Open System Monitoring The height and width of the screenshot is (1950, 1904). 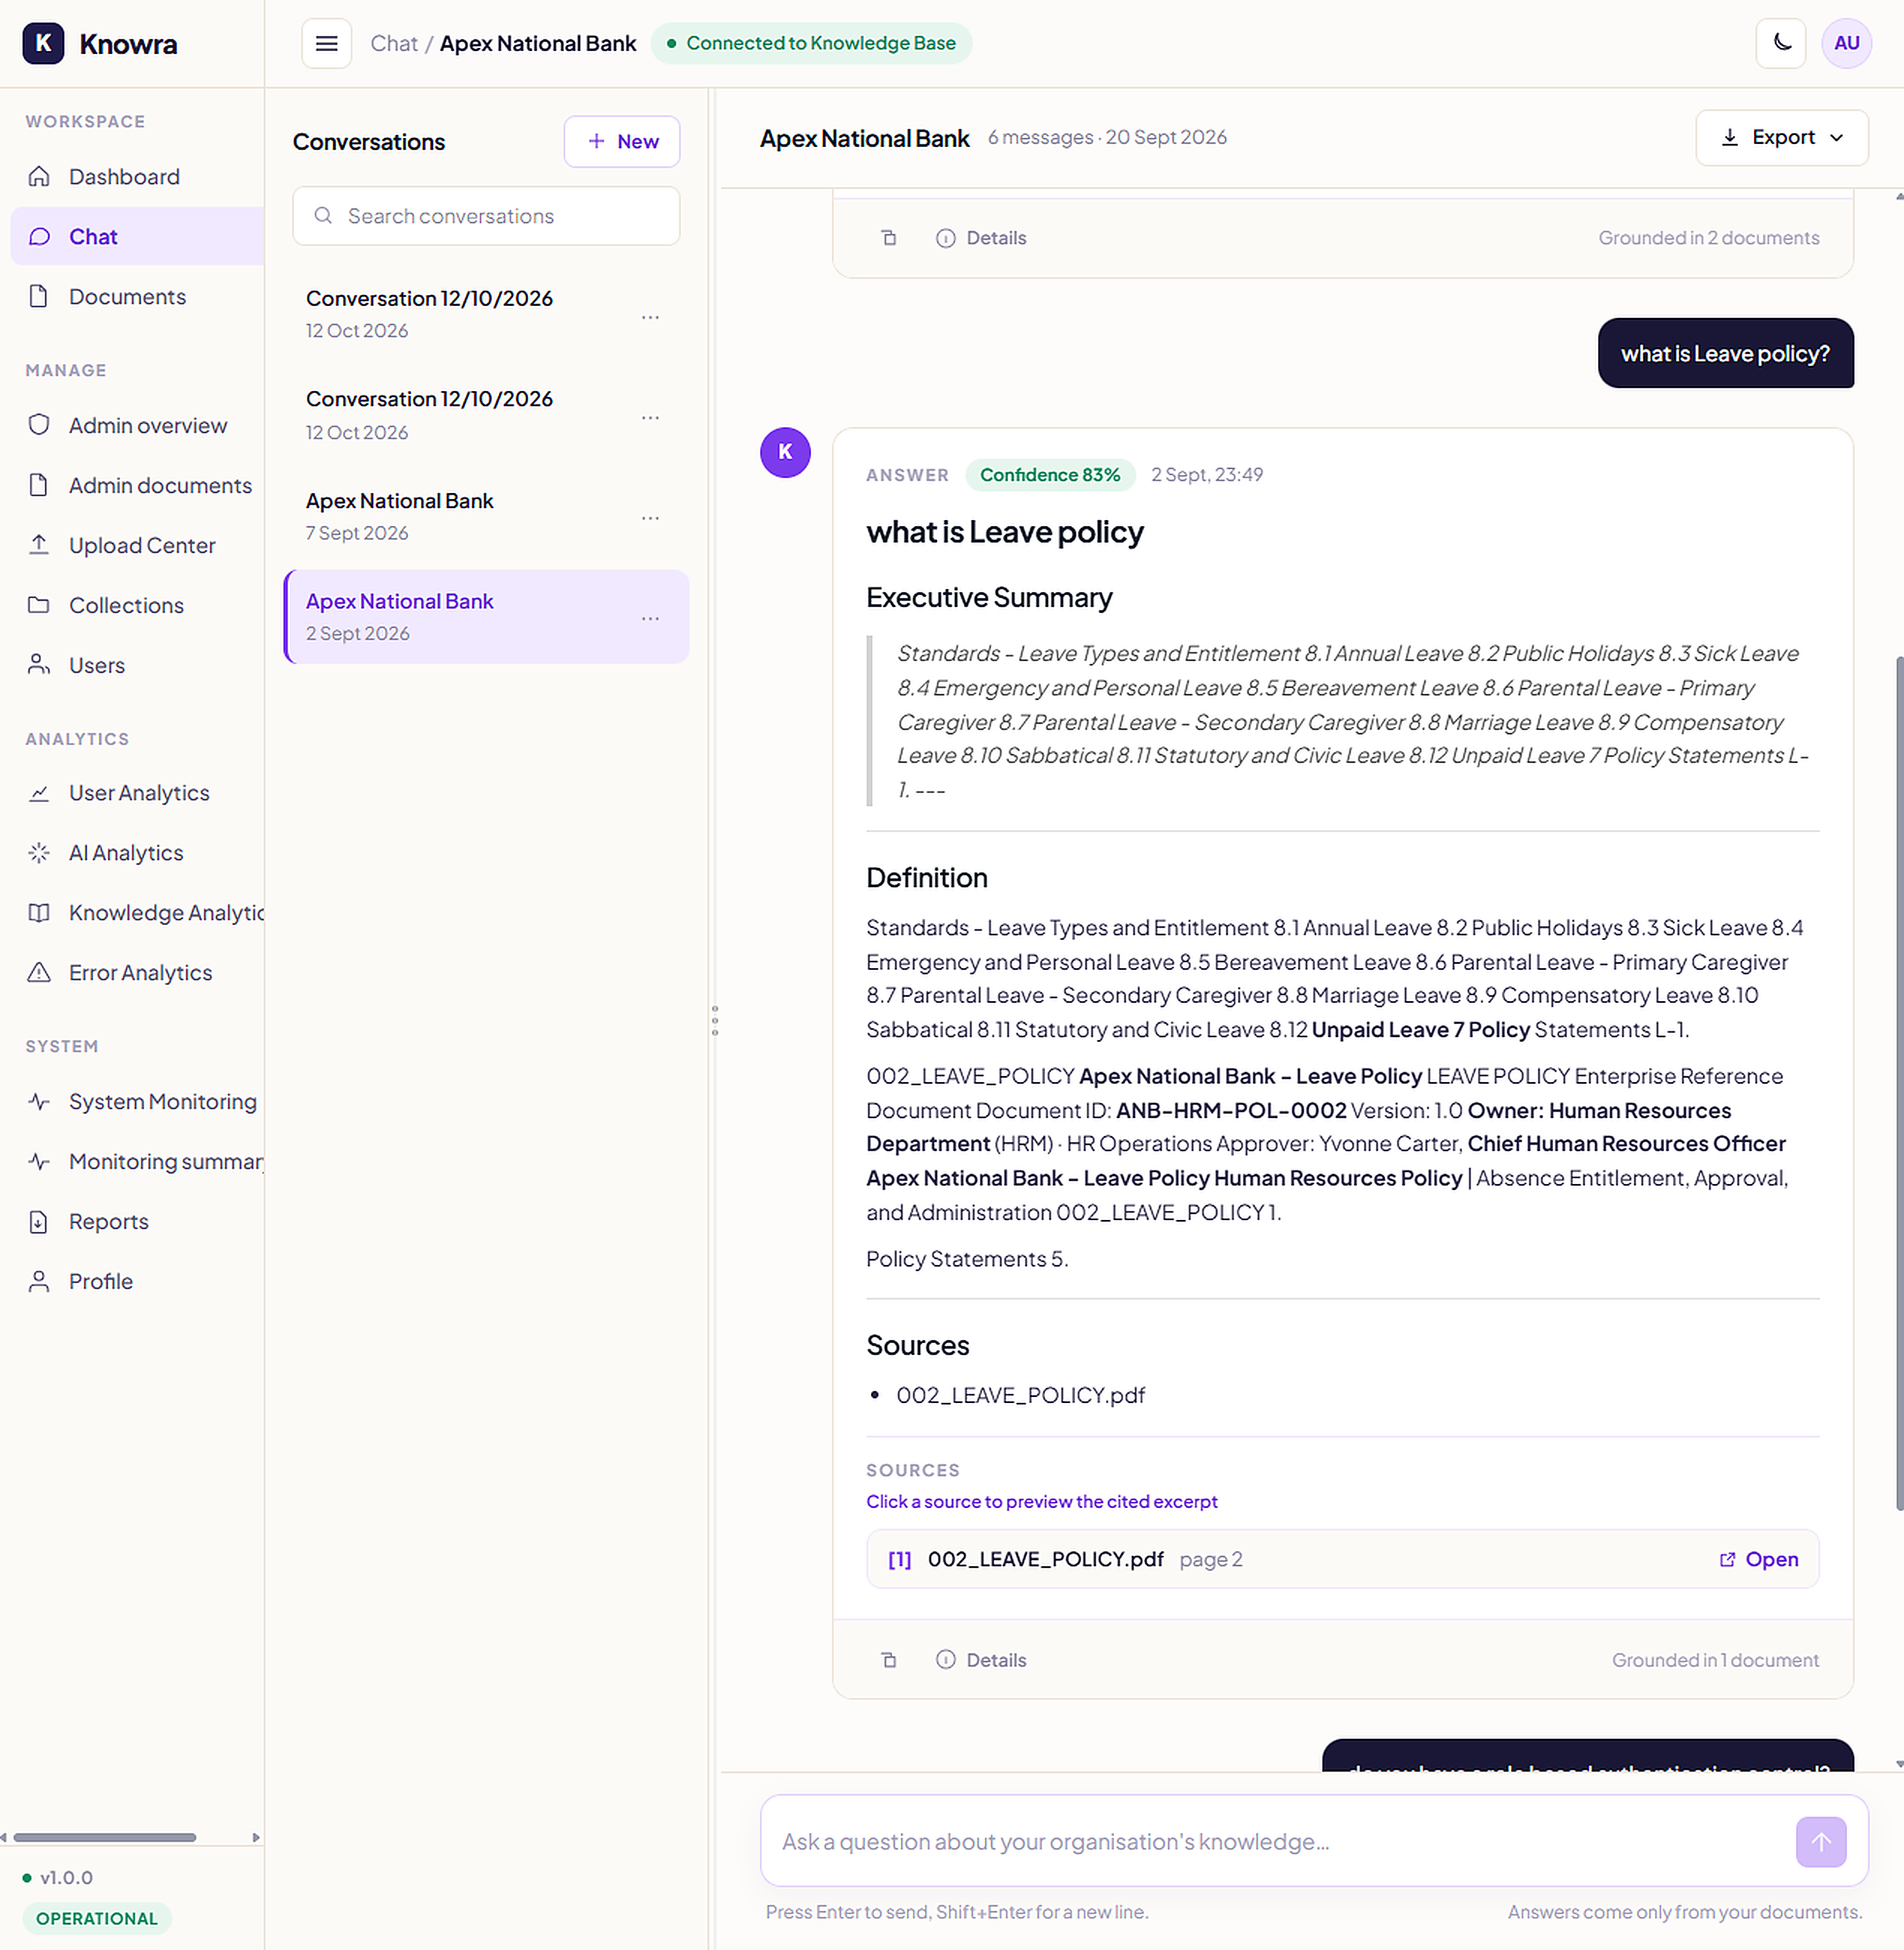click(137, 1101)
